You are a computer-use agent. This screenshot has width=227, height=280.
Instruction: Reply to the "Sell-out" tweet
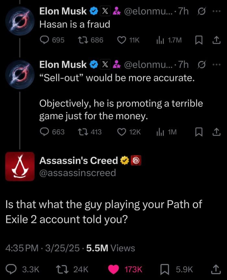point(44,132)
